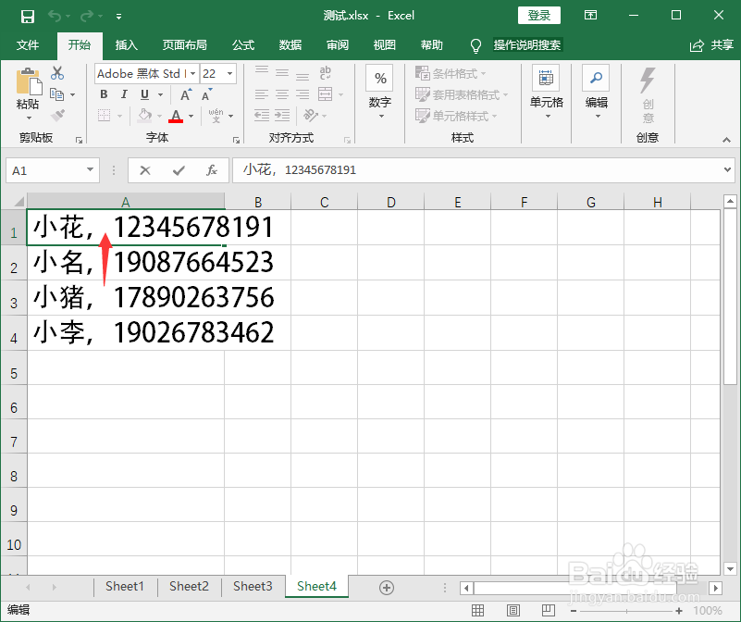Open the 数据 ribbon tab
741x622 pixels.
tap(290, 44)
